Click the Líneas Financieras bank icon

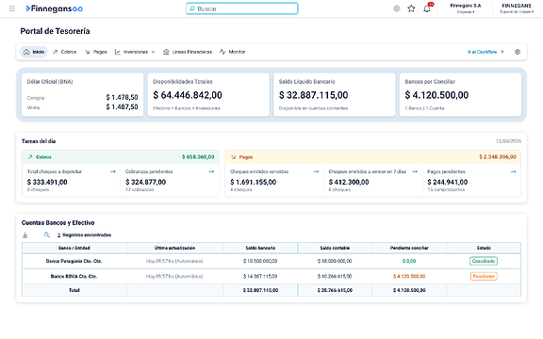point(166,52)
